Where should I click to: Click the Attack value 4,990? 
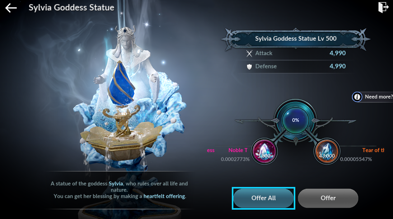click(338, 53)
